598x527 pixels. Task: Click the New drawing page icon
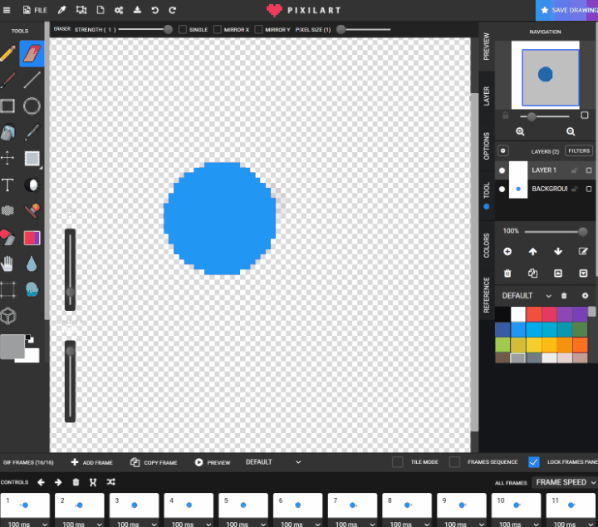(100, 10)
